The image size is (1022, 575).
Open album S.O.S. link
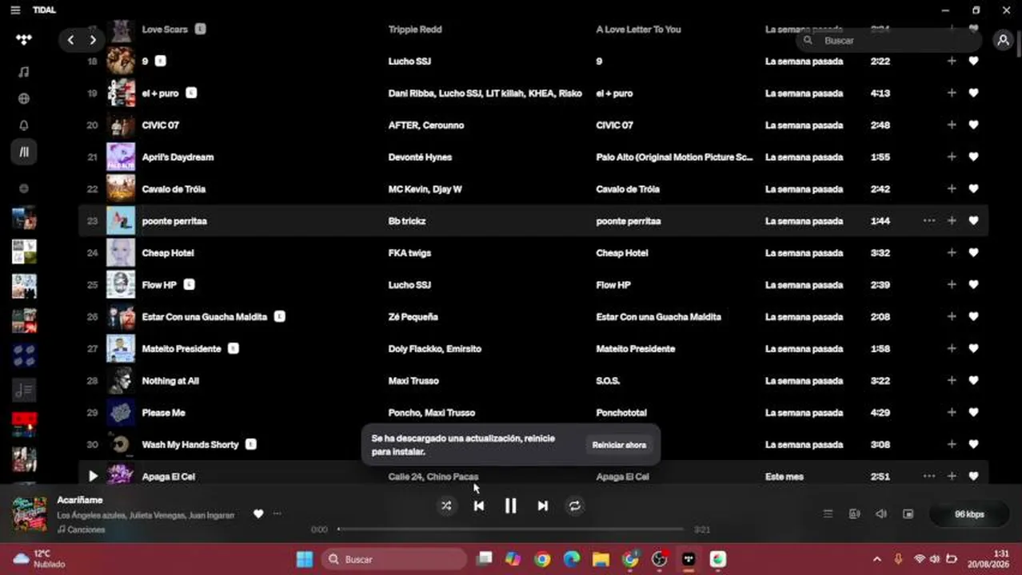click(608, 380)
